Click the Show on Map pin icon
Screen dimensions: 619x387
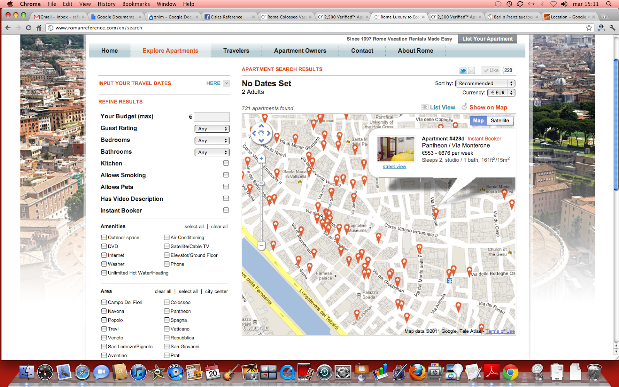coord(464,107)
